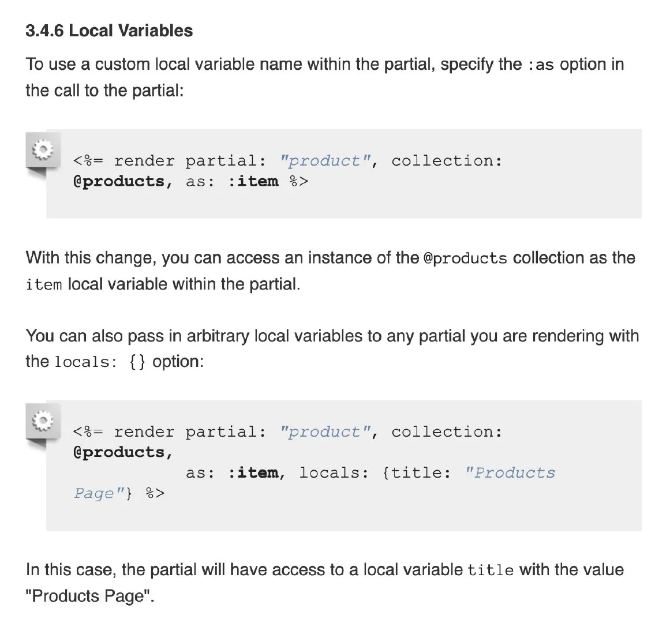The height and width of the screenshot is (623, 670).
Task: Click the closing "%>" in the second code block
Action: [155, 494]
